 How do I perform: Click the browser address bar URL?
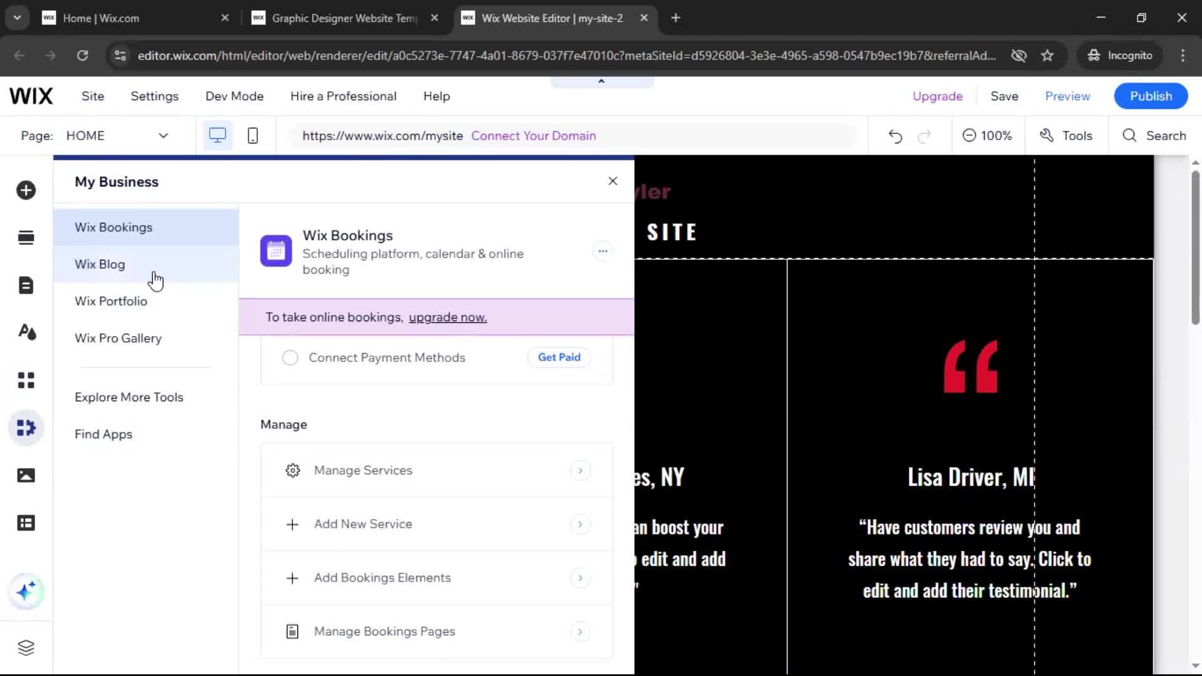(567, 56)
